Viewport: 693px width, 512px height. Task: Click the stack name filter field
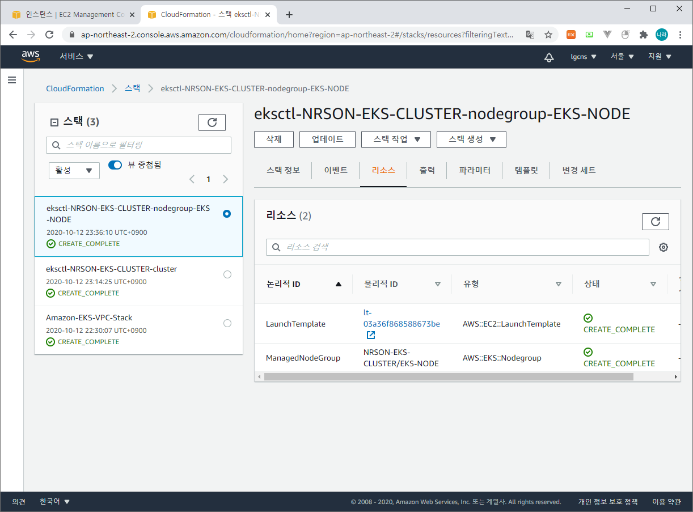tap(138, 145)
